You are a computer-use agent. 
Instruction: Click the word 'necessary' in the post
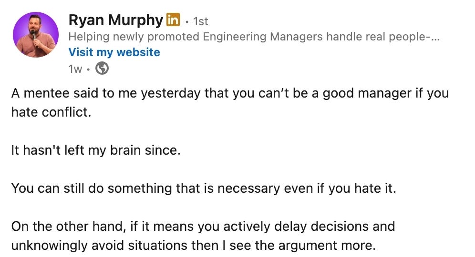click(249, 188)
